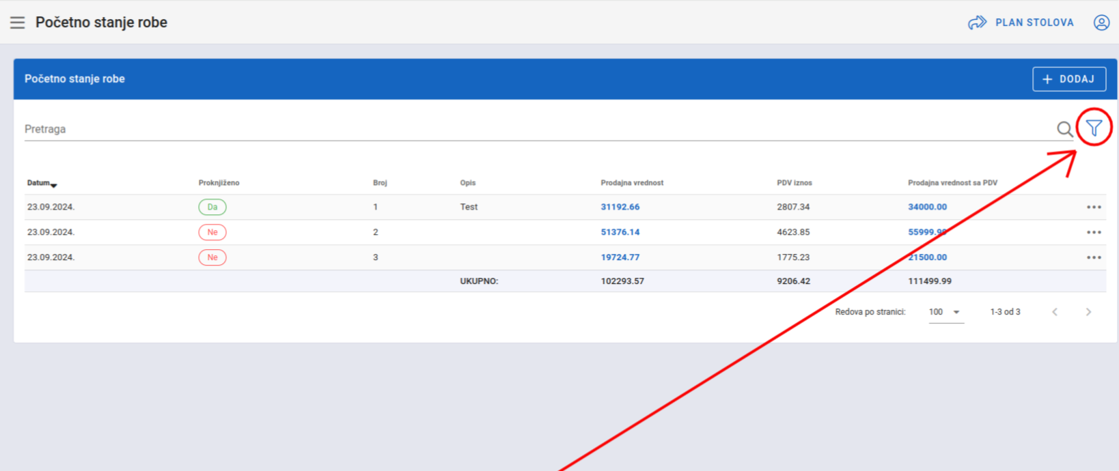Image resolution: width=1119 pixels, height=471 pixels.
Task: Open the hamburger navigation menu
Action: pyautogui.click(x=18, y=23)
